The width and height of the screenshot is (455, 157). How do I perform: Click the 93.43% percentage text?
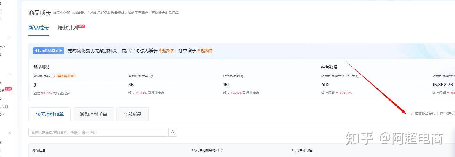click(141, 93)
